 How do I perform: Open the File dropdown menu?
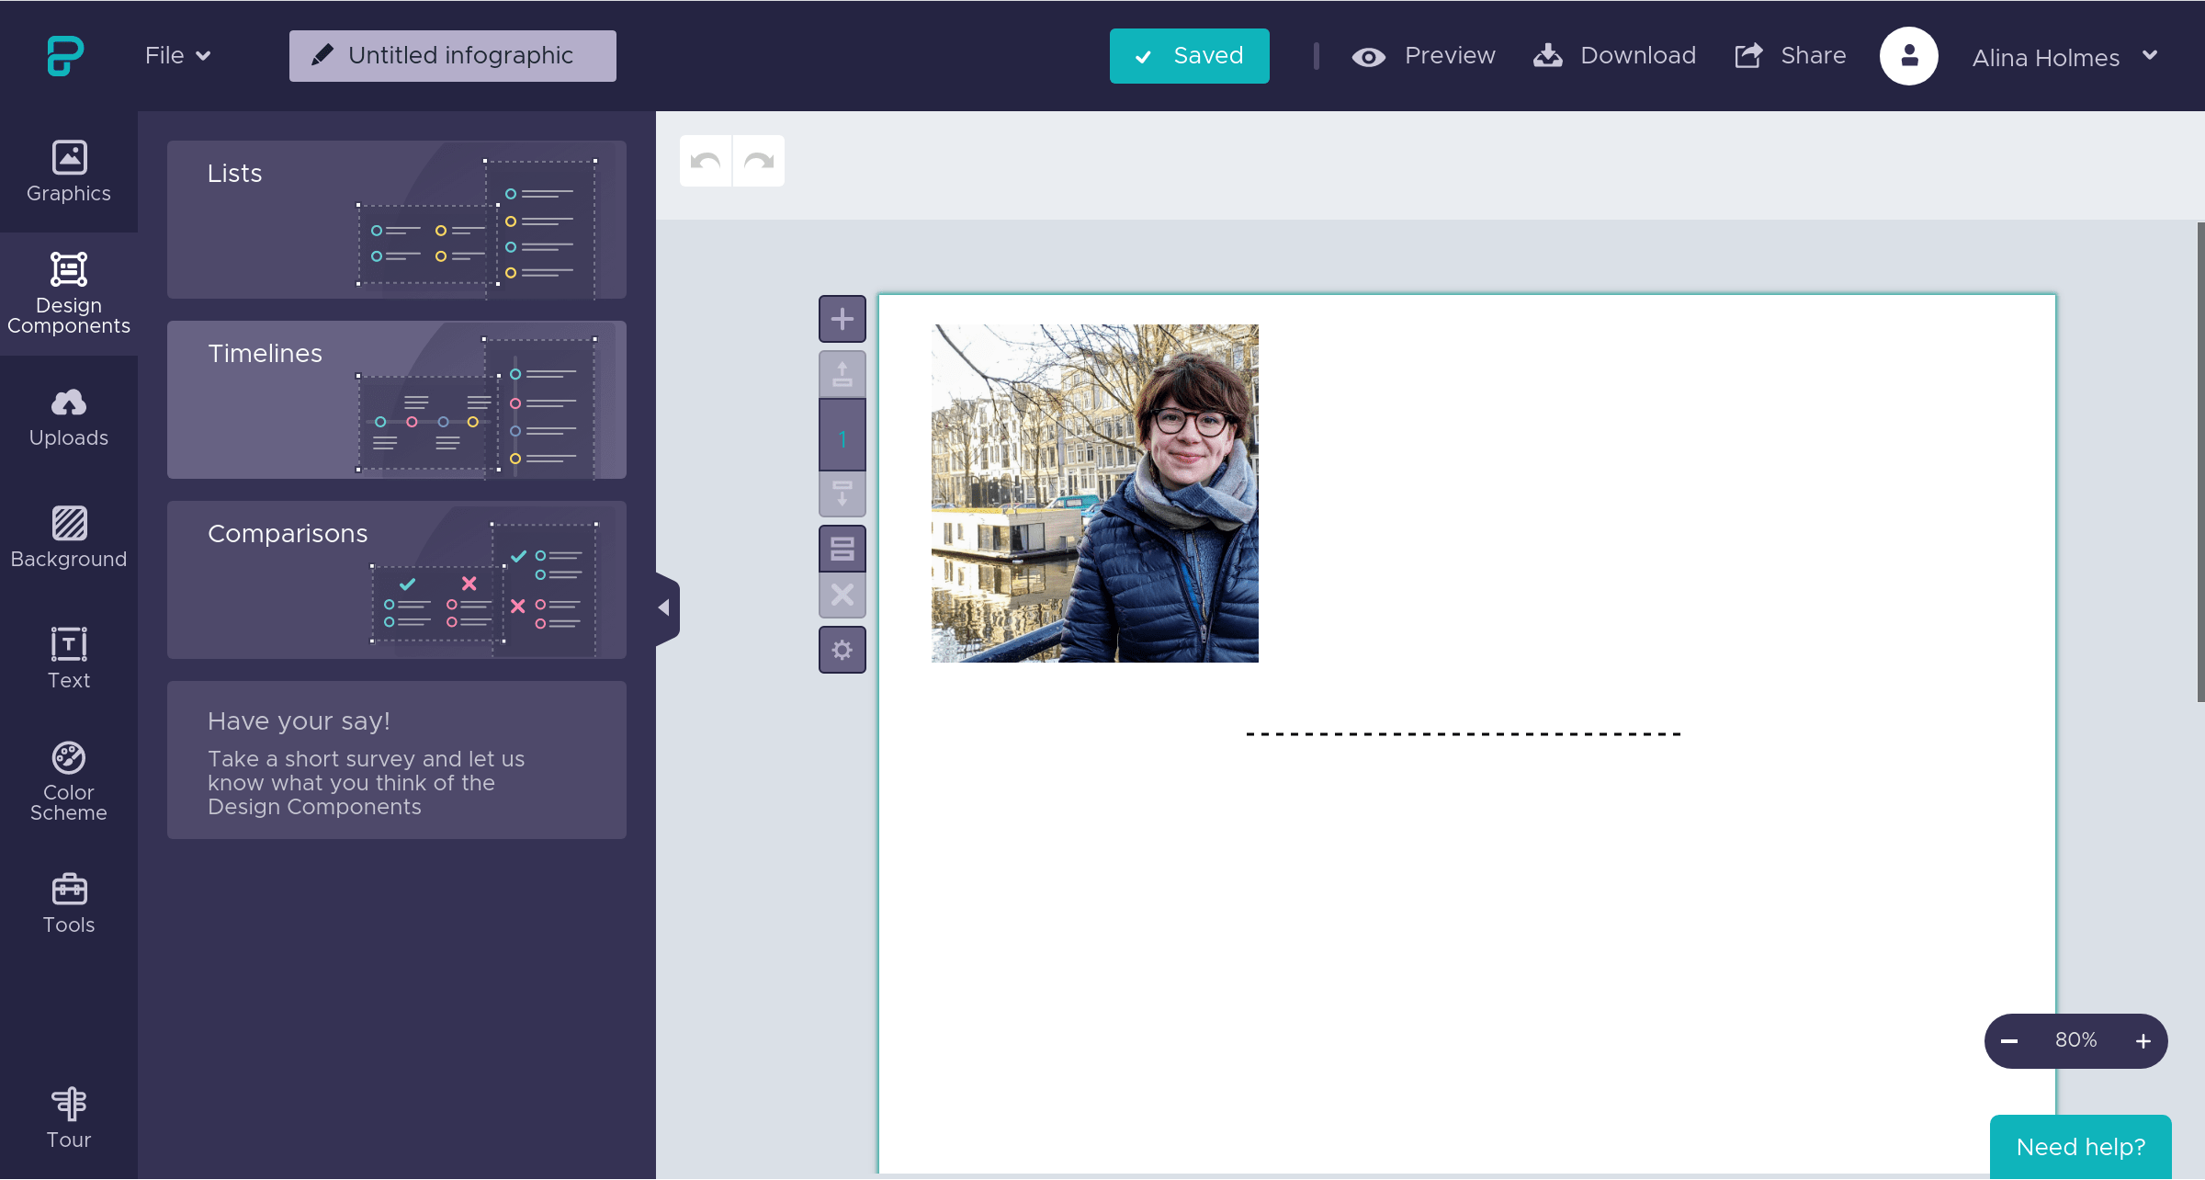coord(178,55)
